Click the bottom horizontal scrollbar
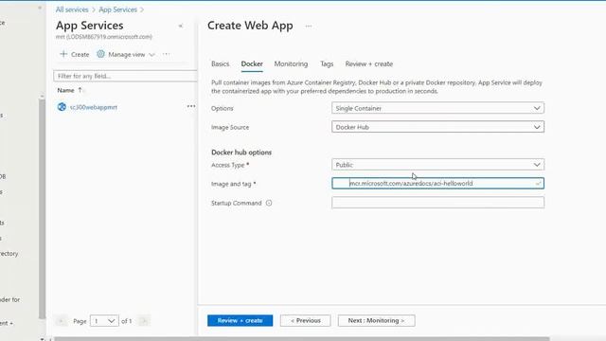 point(301,339)
